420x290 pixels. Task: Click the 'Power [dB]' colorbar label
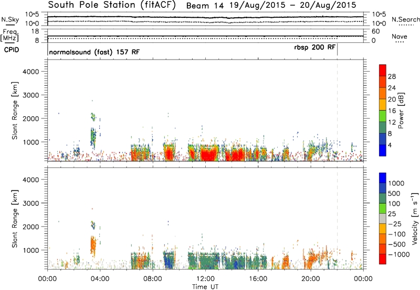coord(401,110)
